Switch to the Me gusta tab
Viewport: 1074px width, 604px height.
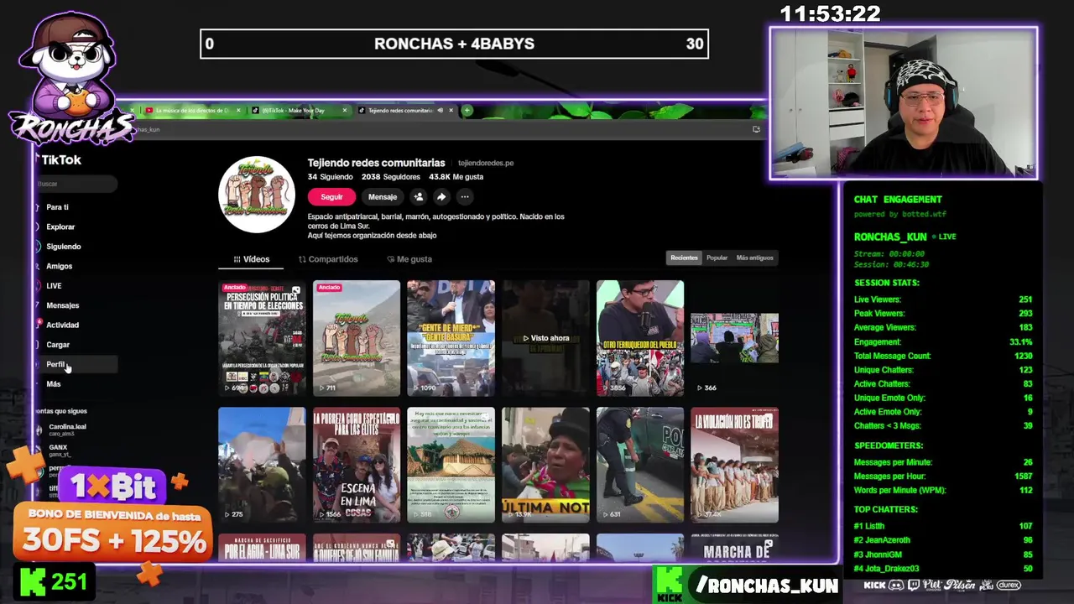[409, 259]
